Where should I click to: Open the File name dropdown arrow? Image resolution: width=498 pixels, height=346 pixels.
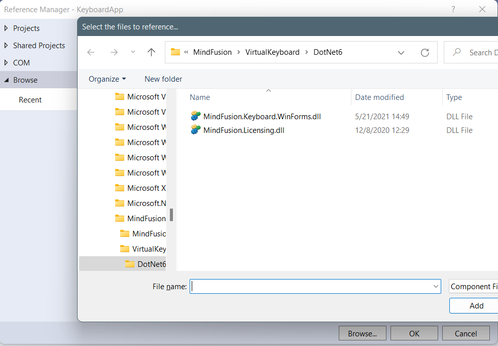436,287
